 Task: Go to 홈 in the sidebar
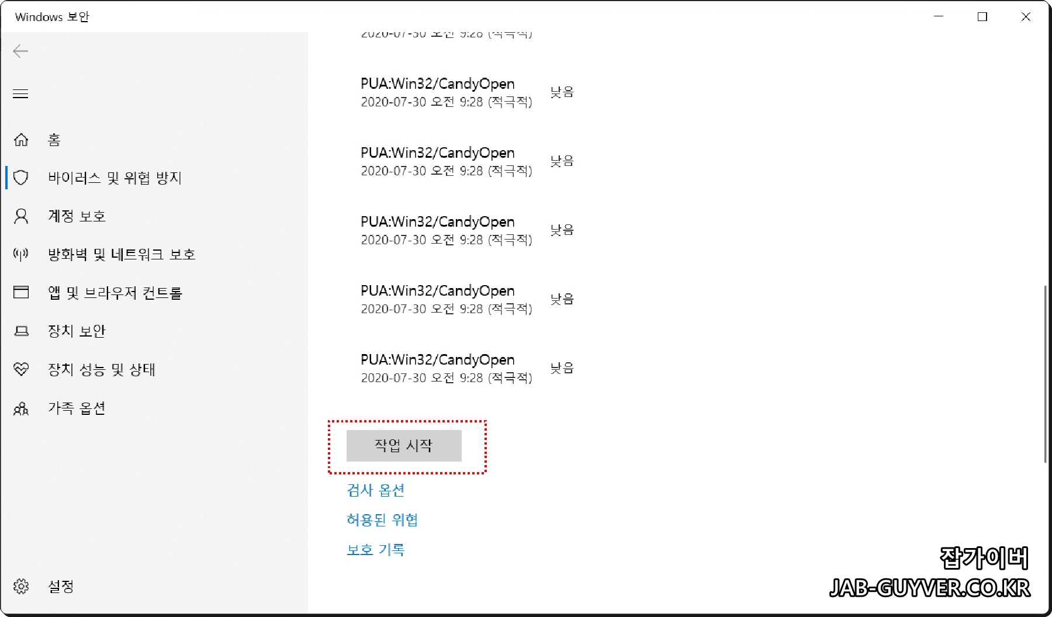coord(54,140)
